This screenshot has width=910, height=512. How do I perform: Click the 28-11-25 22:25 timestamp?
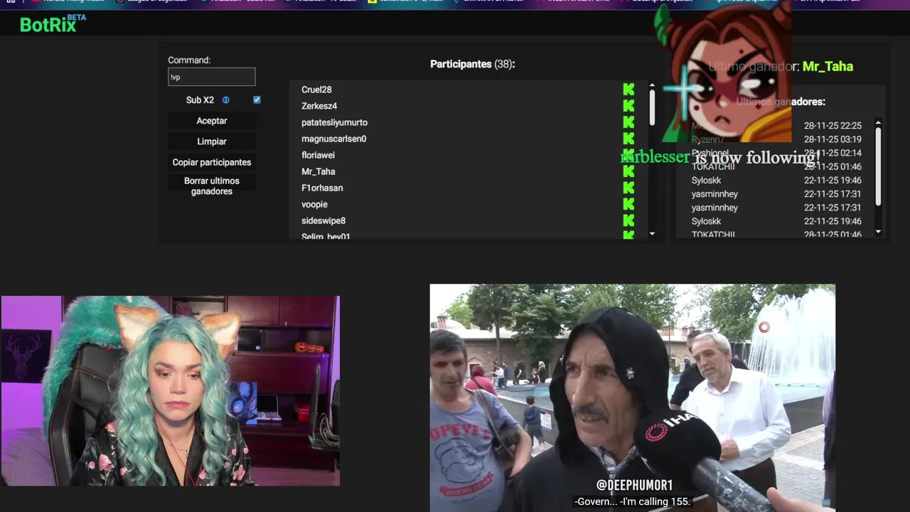point(833,126)
